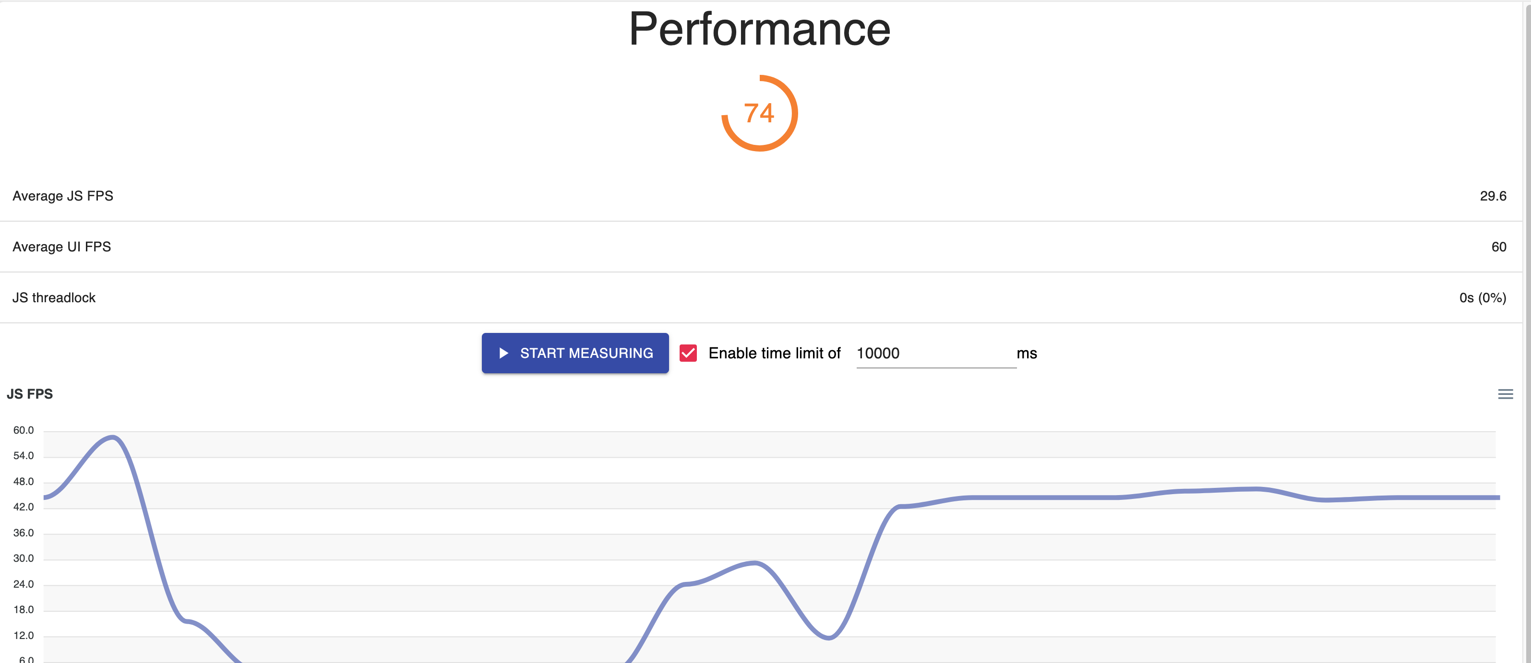
Task: Click the JS threadlock row label
Action: [x=54, y=297]
